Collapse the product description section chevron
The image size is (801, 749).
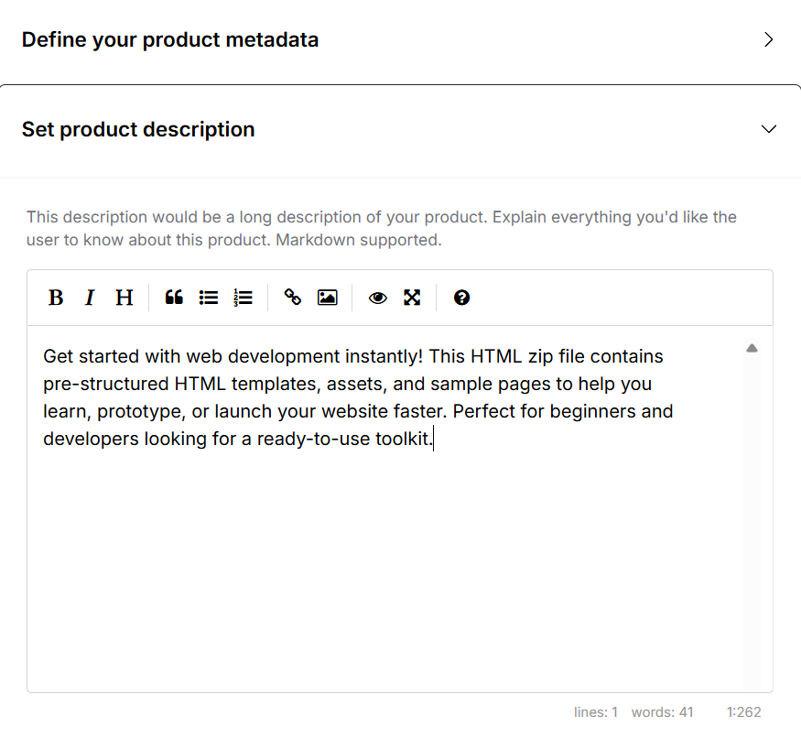[x=768, y=129]
